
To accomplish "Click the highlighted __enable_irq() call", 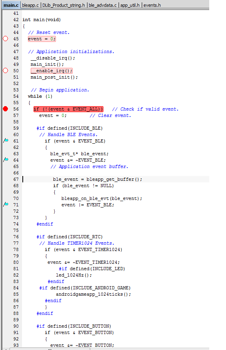I will coord(52,71).
